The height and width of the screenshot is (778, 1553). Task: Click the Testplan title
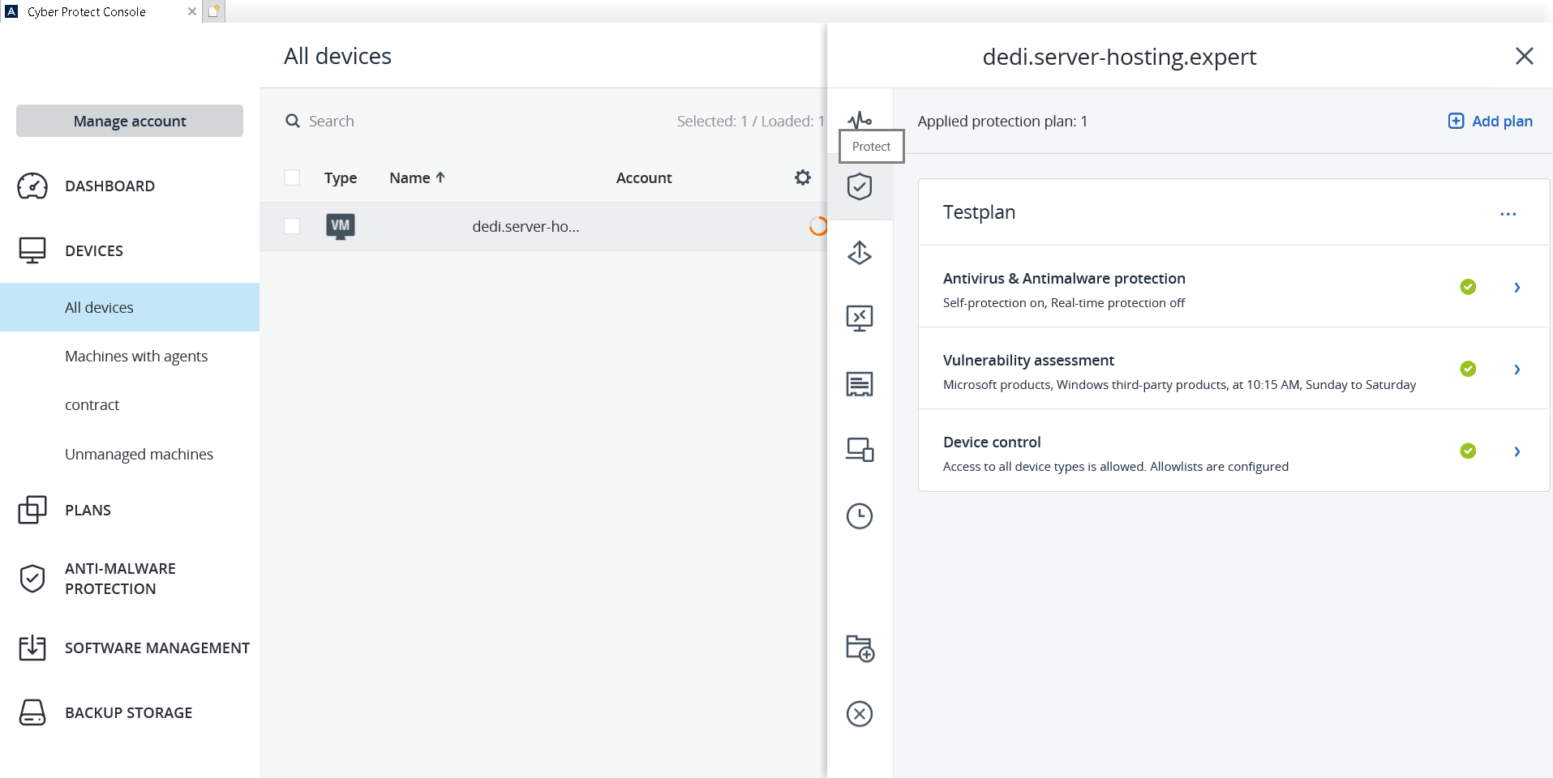point(979,212)
